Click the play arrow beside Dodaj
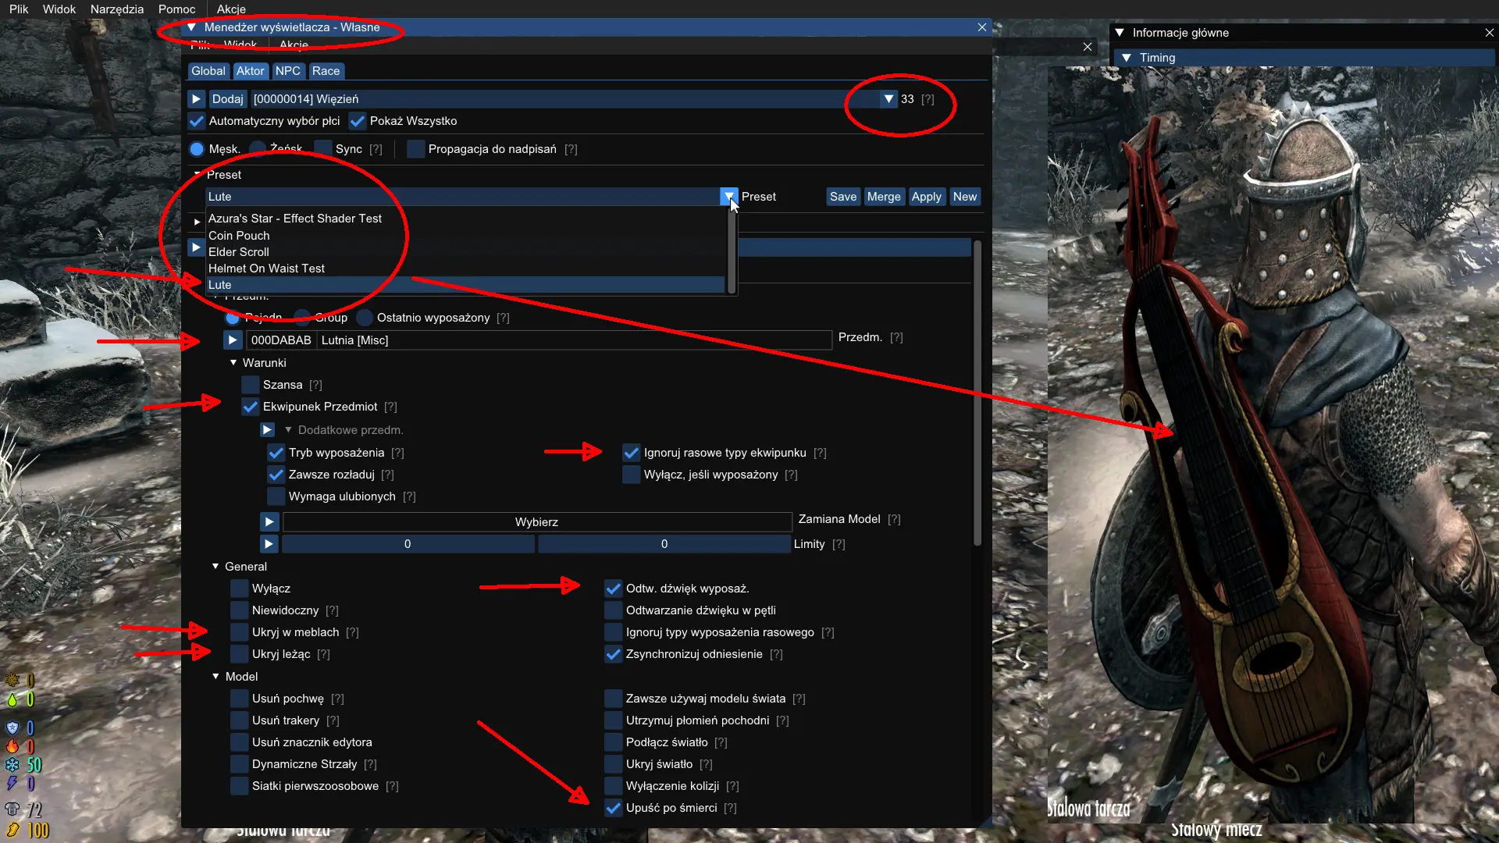Screen dimensions: 1499x843 coord(197,99)
